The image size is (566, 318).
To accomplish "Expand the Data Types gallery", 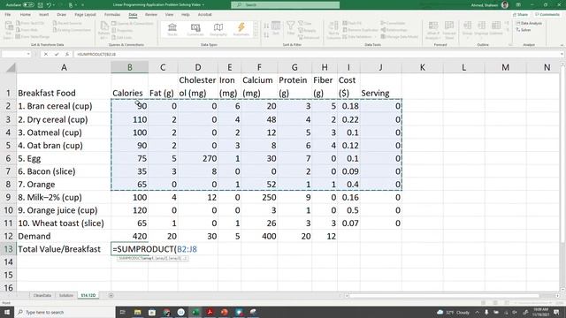I will 256,35.
